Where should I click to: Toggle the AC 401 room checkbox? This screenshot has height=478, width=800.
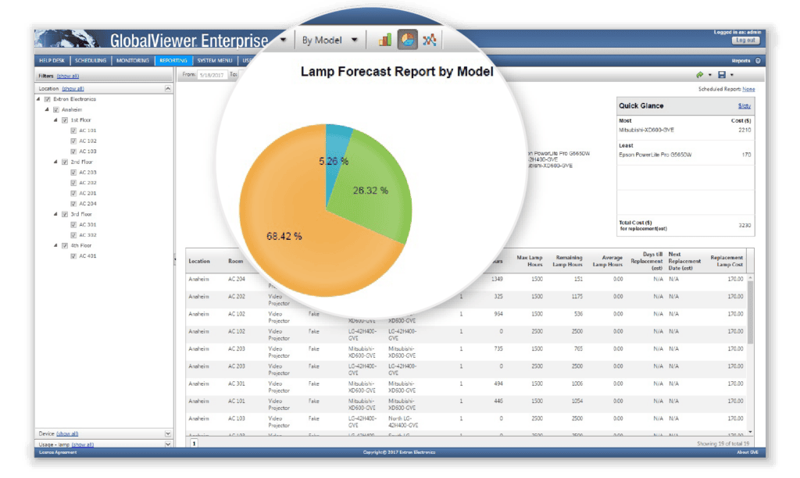(73, 256)
